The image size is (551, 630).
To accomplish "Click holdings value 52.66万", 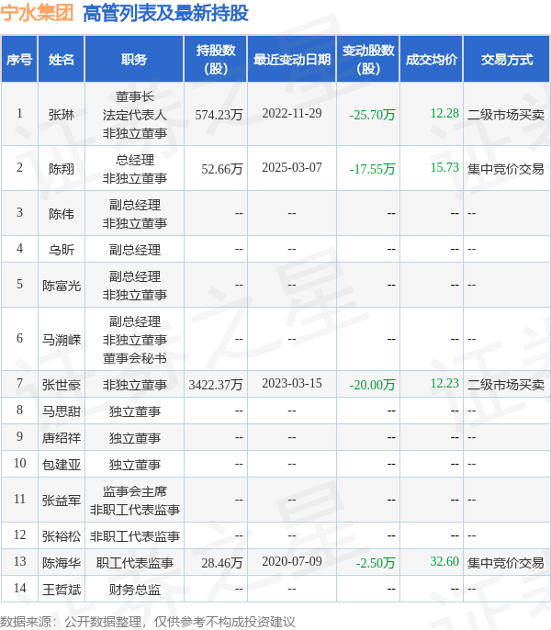I will pos(222,169).
